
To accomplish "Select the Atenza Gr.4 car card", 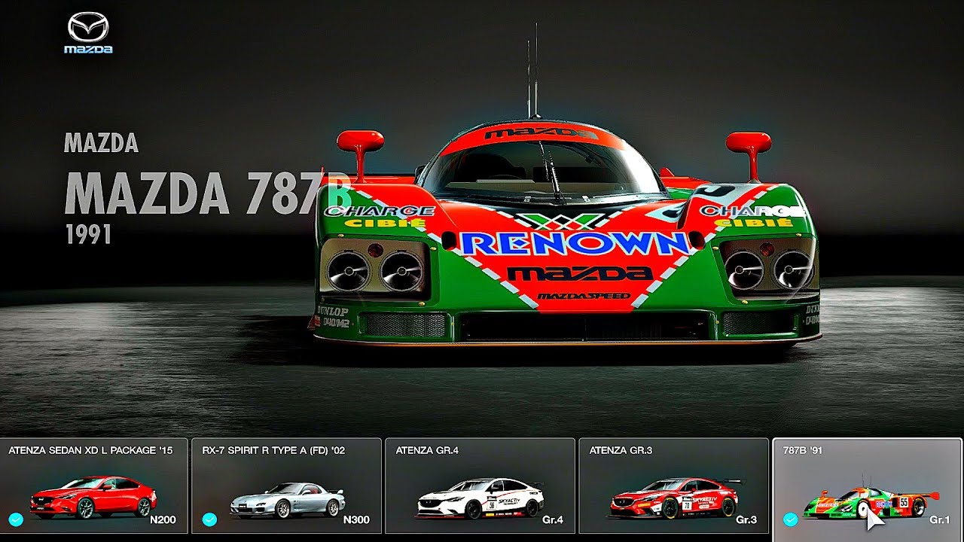I will click(480, 486).
